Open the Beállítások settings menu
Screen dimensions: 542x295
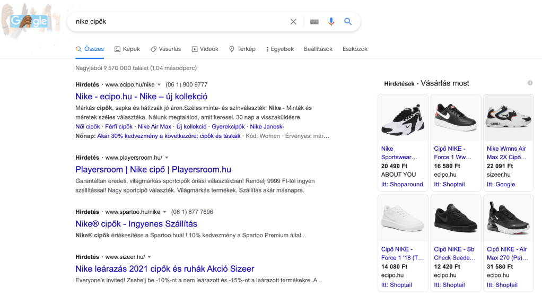(x=318, y=49)
